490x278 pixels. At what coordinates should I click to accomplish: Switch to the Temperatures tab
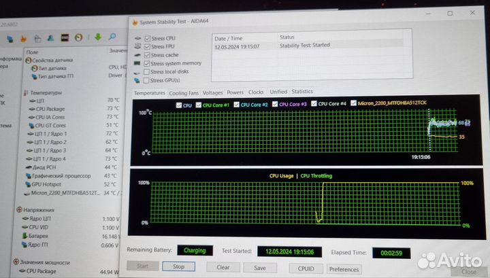coord(149,93)
